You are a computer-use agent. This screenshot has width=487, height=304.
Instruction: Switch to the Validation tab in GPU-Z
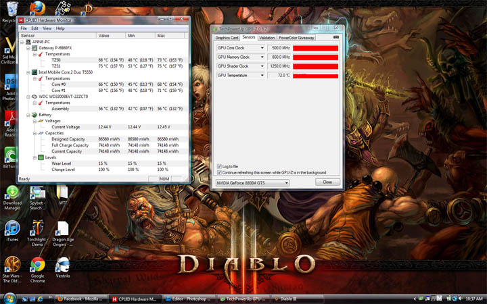[x=267, y=38]
